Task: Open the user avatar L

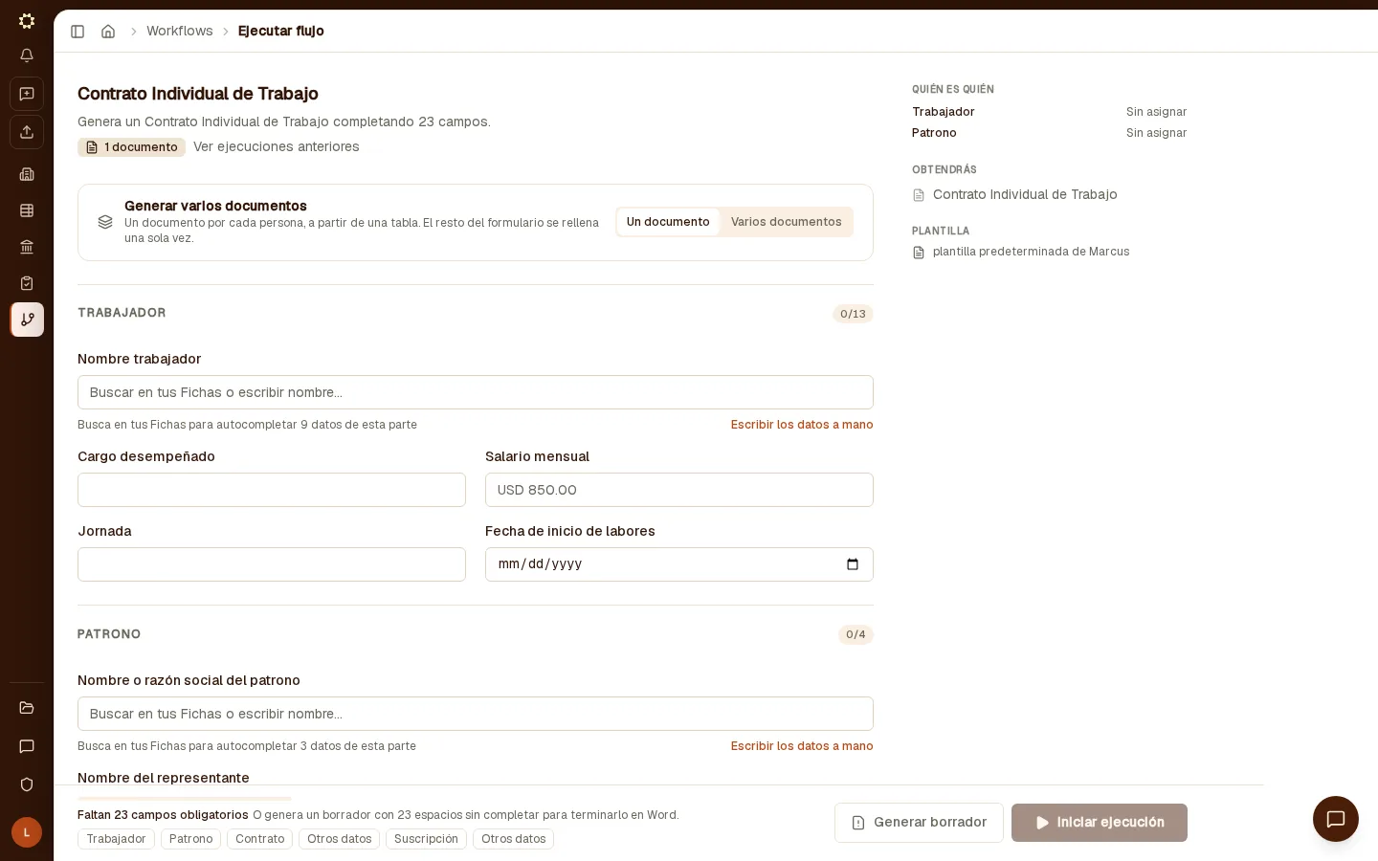Action: (27, 832)
